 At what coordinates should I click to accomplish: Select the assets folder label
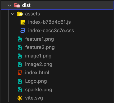click(x=33, y=14)
